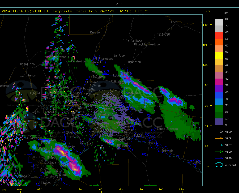Screen dimensions: 239x193
Task: Click the 'Lomas_Blancas' map label
Action: [x=167, y=129]
